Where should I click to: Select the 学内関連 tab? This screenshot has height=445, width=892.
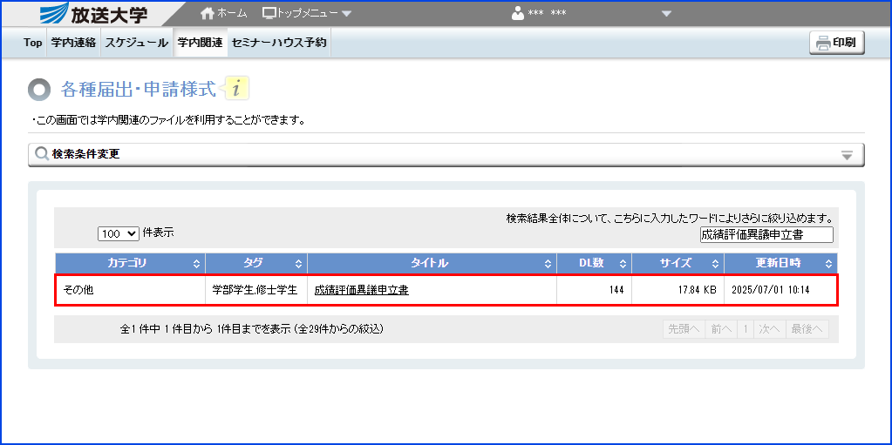pos(201,43)
